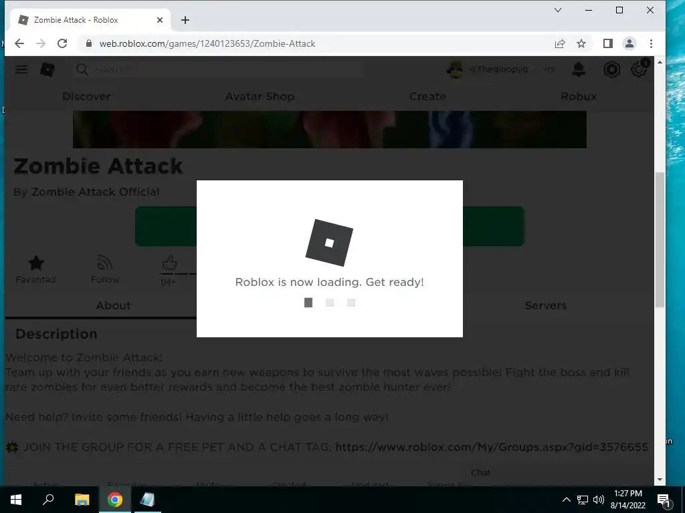Click the share page icon in address bar
The width and height of the screenshot is (685, 513).
point(560,43)
